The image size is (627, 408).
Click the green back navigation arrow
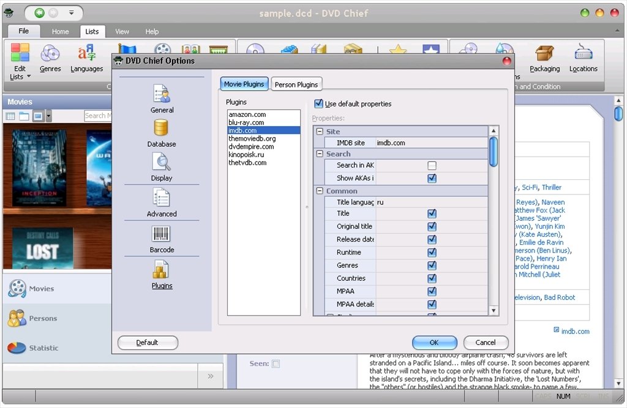[39, 13]
